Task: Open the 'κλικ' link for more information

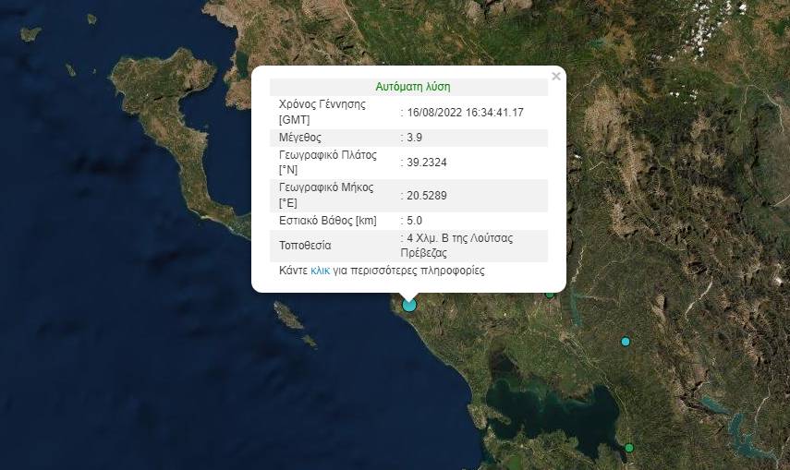Action: click(321, 271)
